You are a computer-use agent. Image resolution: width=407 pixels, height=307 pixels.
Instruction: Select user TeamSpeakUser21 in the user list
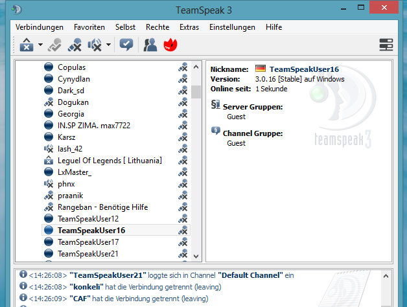88,254
